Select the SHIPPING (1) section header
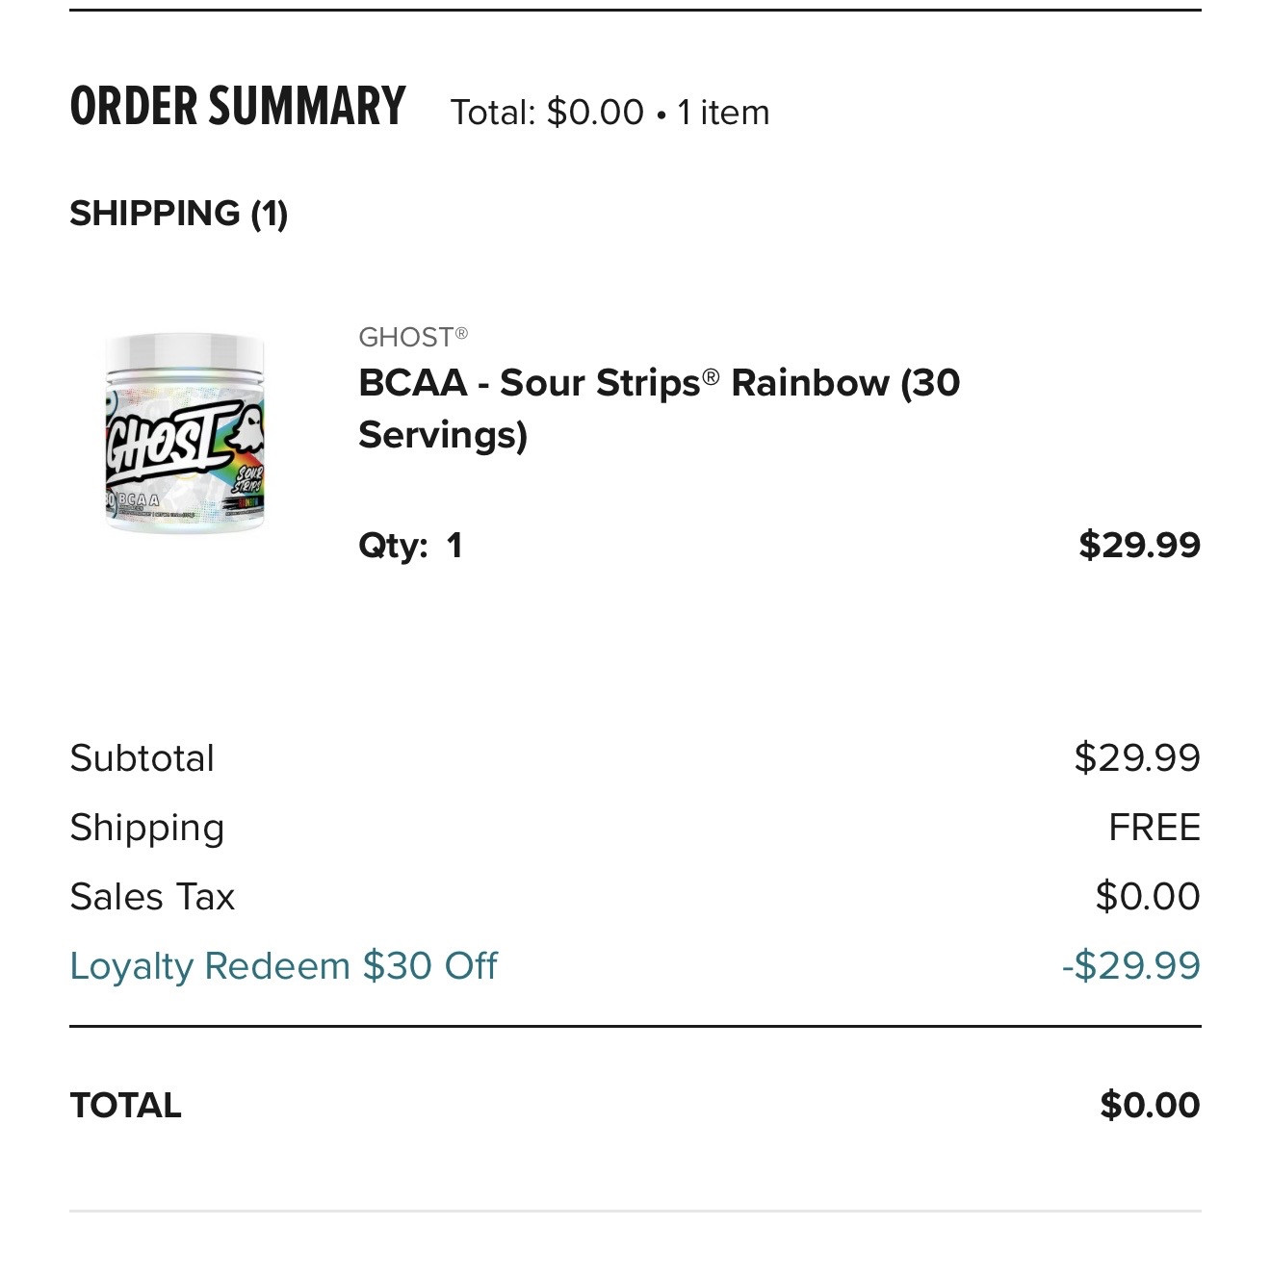 (179, 213)
